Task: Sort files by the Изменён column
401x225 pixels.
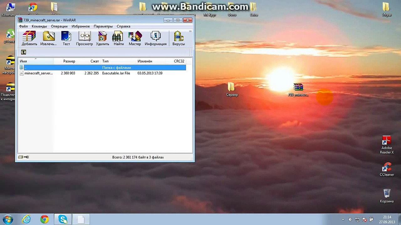Action: click(x=153, y=61)
